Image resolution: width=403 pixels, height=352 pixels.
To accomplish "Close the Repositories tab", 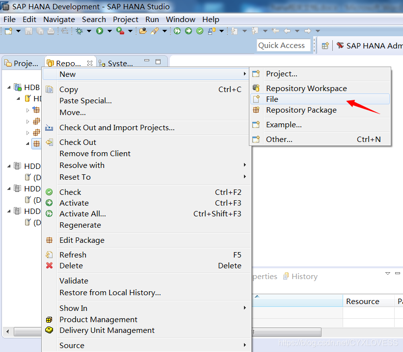I will (90, 63).
